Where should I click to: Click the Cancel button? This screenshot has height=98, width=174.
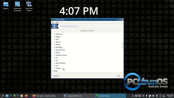[x=56, y=76]
